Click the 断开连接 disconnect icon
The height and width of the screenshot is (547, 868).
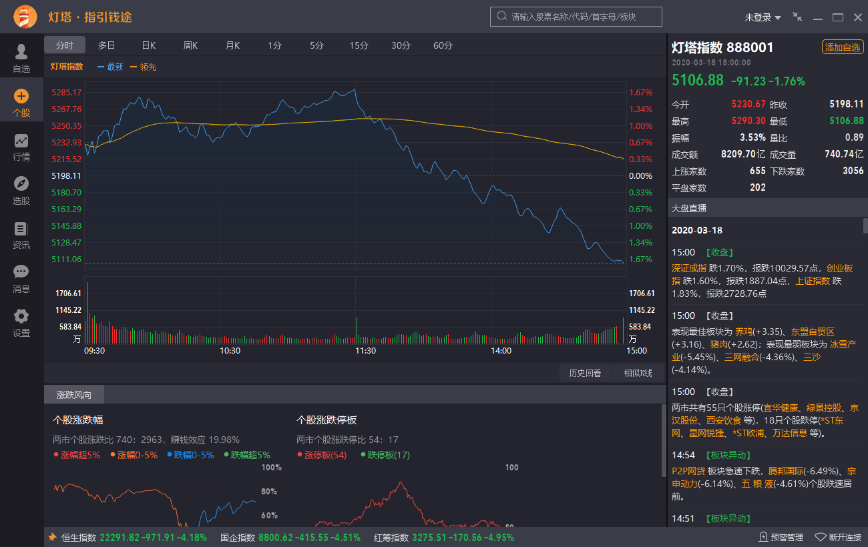click(821, 537)
